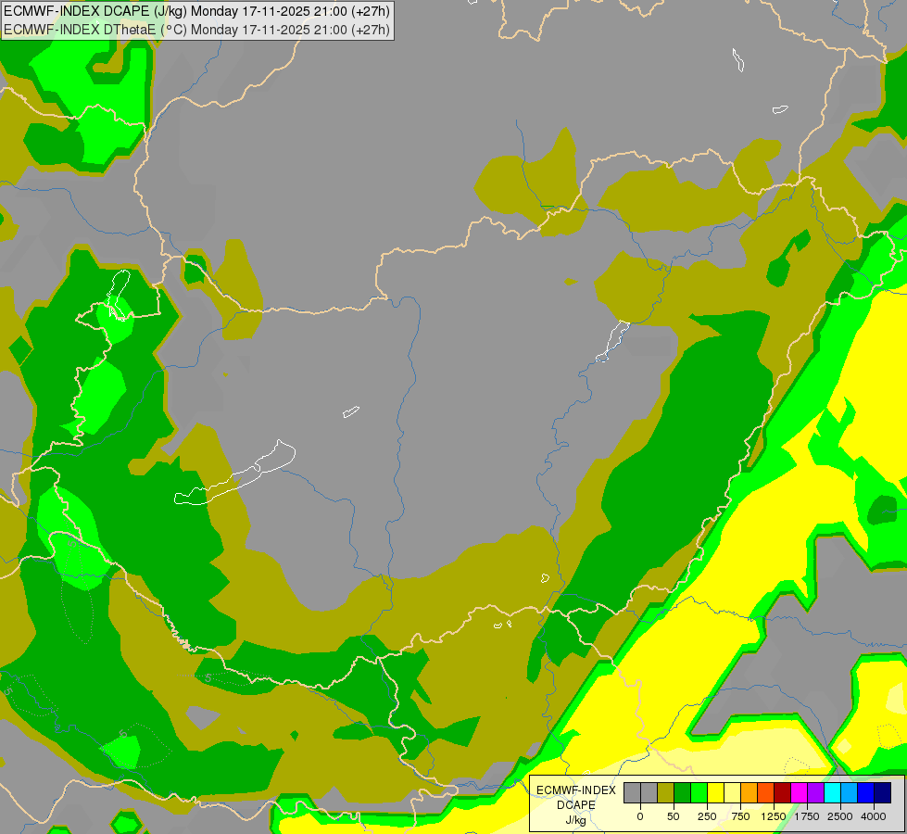Image resolution: width=907 pixels, height=834 pixels.
Task: Select the navy legend swatch
Action: [883, 793]
